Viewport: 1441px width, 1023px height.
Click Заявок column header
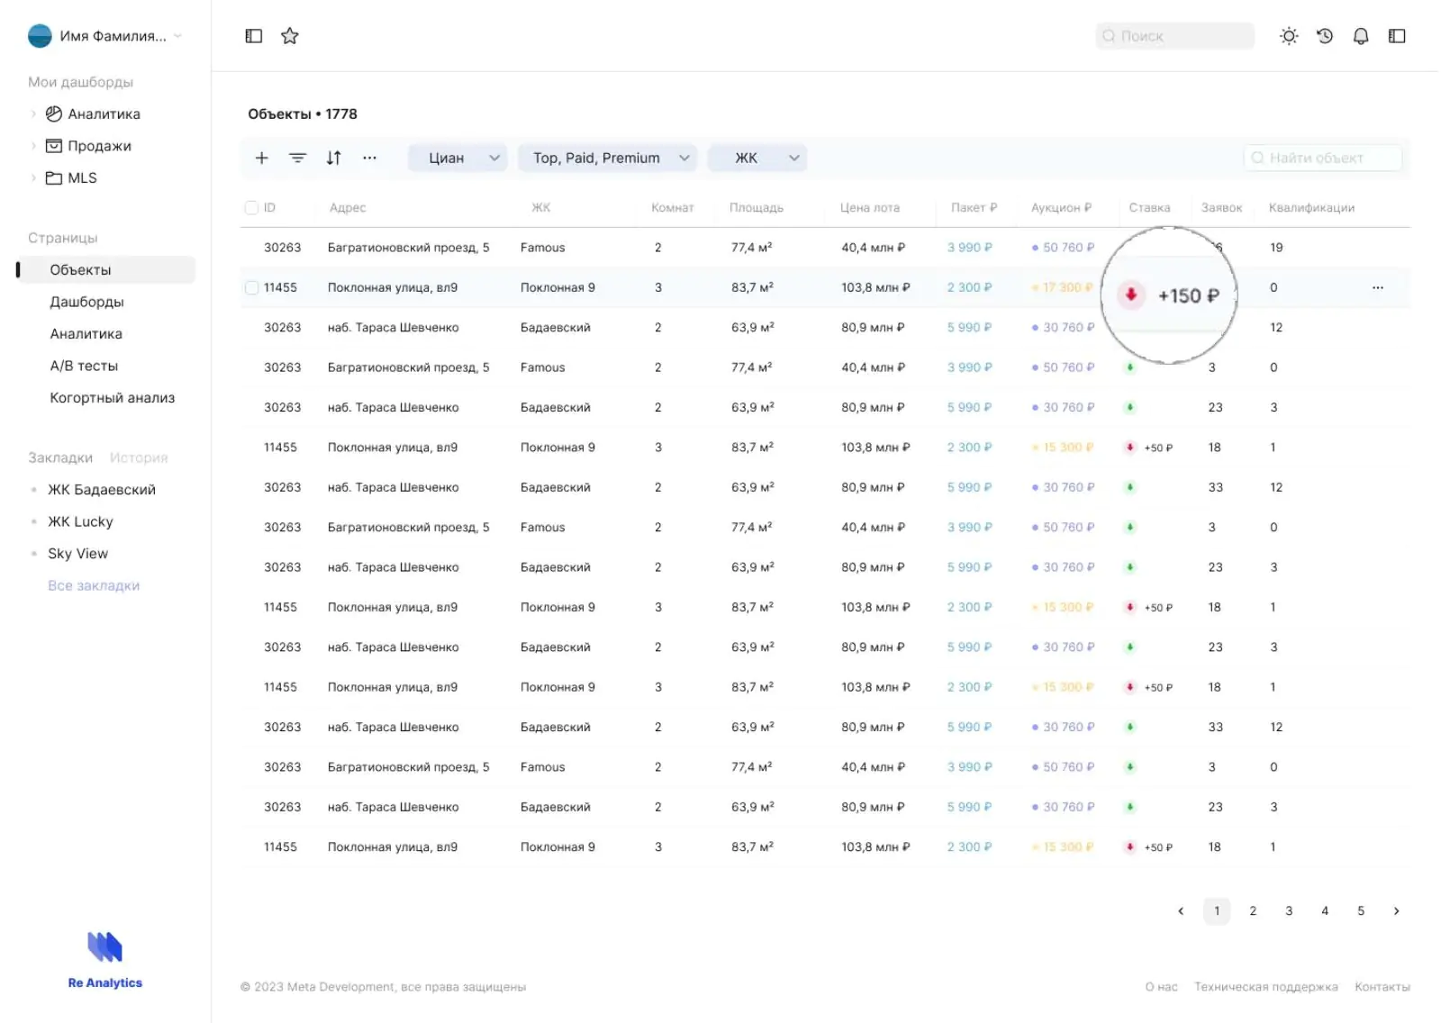(1221, 208)
